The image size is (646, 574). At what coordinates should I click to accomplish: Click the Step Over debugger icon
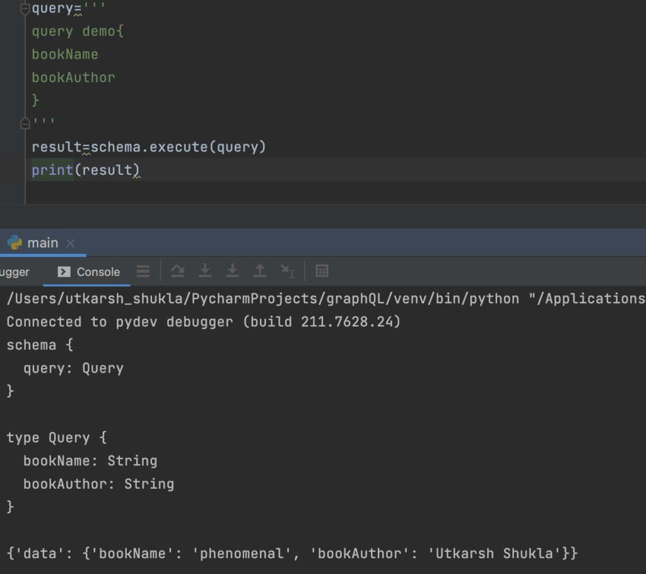click(178, 271)
